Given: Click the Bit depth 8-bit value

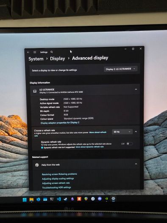Looking at the screenshot, I should coord(66,111).
